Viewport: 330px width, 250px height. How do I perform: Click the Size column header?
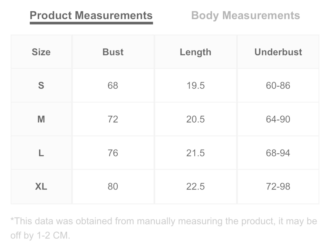click(x=41, y=52)
